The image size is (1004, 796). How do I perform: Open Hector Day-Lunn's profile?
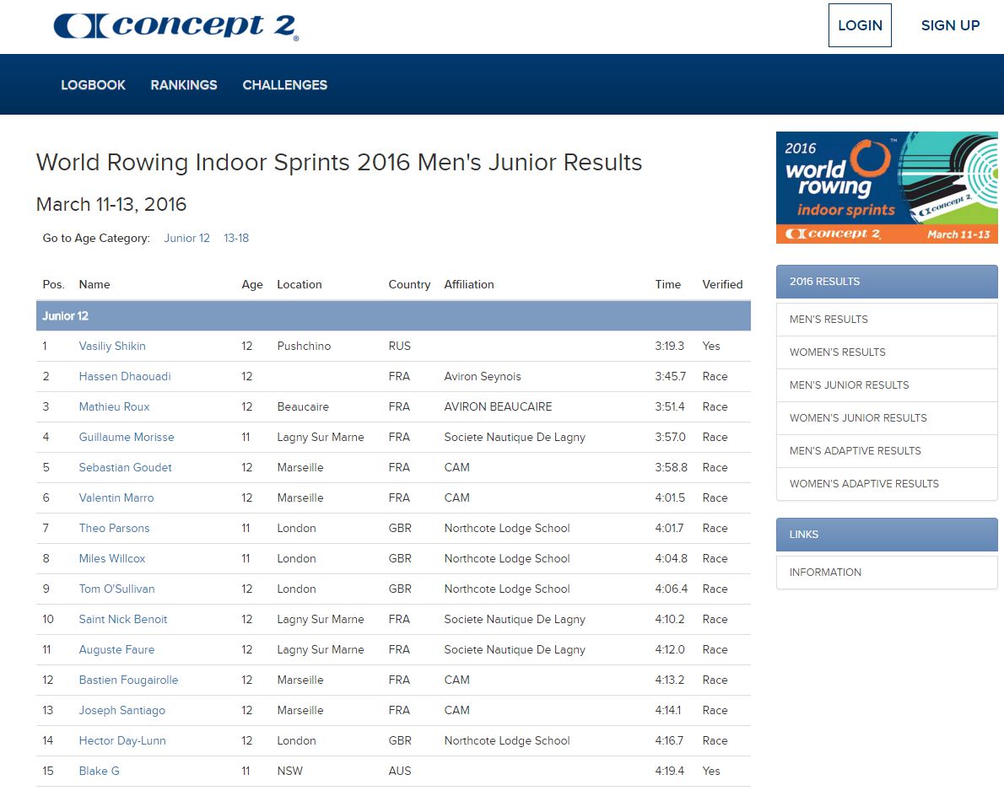[x=122, y=741]
